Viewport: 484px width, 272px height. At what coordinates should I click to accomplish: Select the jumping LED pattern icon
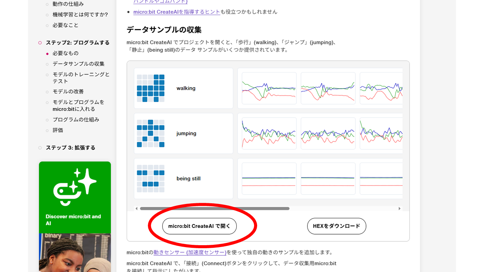pyautogui.click(x=150, y=133)
